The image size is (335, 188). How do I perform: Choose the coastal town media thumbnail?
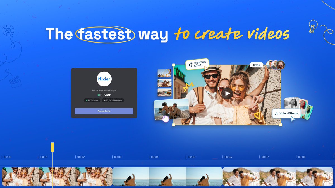point(164,92)
